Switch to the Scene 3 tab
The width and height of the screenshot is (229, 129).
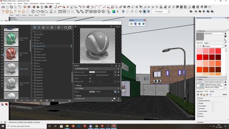[24, 15]
